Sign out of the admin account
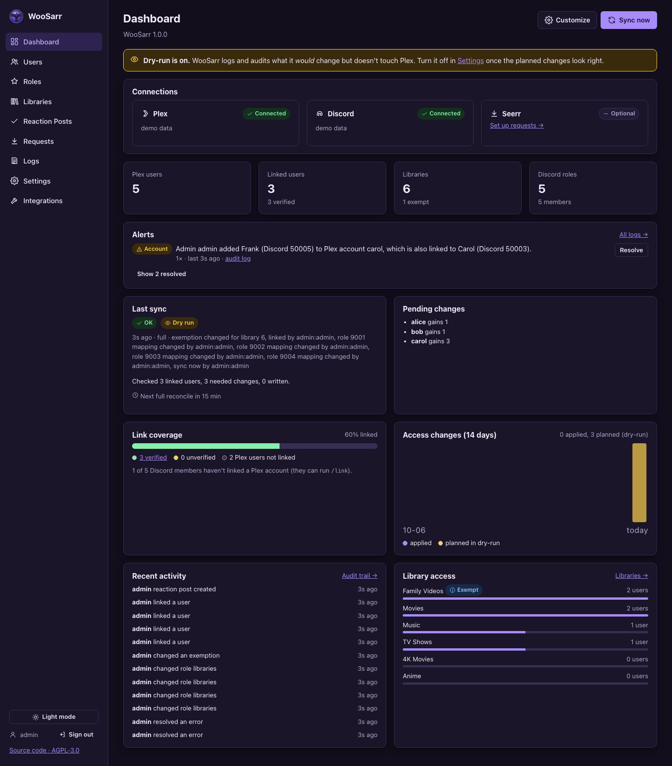672x766 pixels. coord(77,735)
